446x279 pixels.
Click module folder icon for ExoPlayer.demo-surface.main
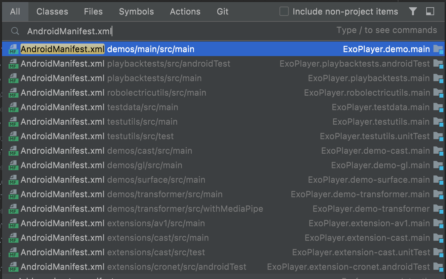click(438, 180)
